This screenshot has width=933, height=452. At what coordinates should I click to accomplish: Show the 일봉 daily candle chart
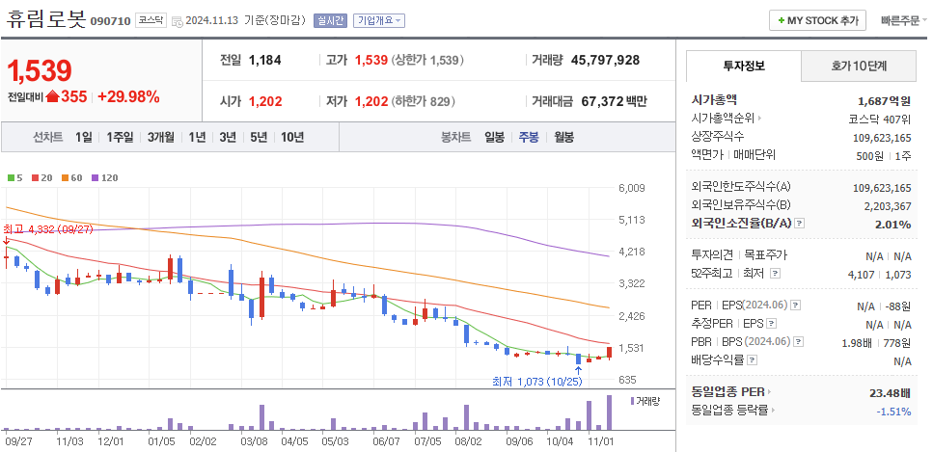[494, 138]
